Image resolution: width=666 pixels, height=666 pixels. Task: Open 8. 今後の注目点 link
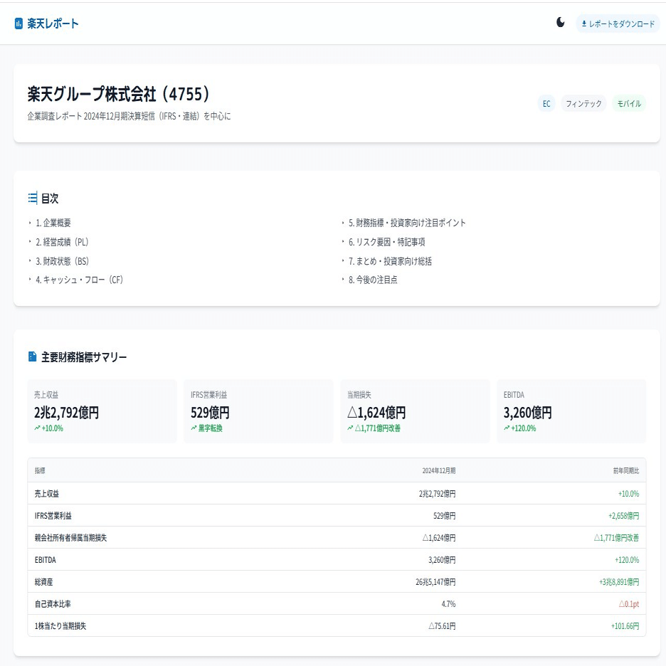pos(373,280)
